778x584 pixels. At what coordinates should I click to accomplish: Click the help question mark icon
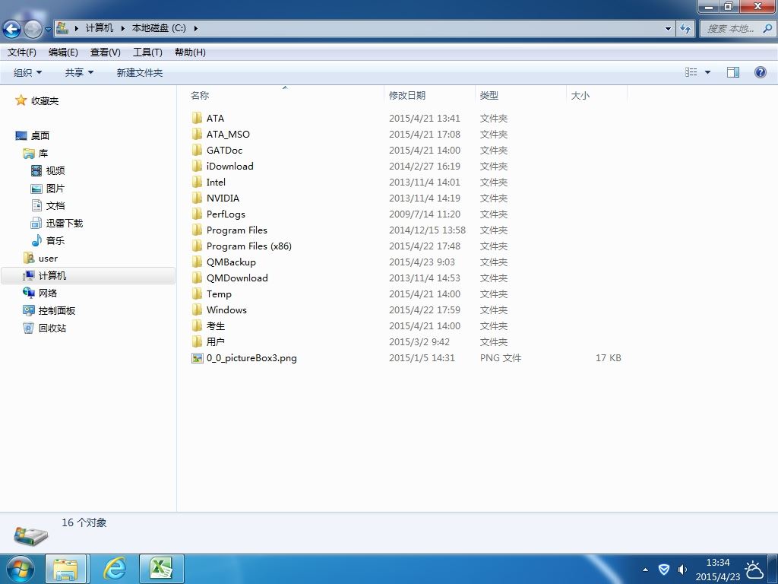tap(760, 72)
